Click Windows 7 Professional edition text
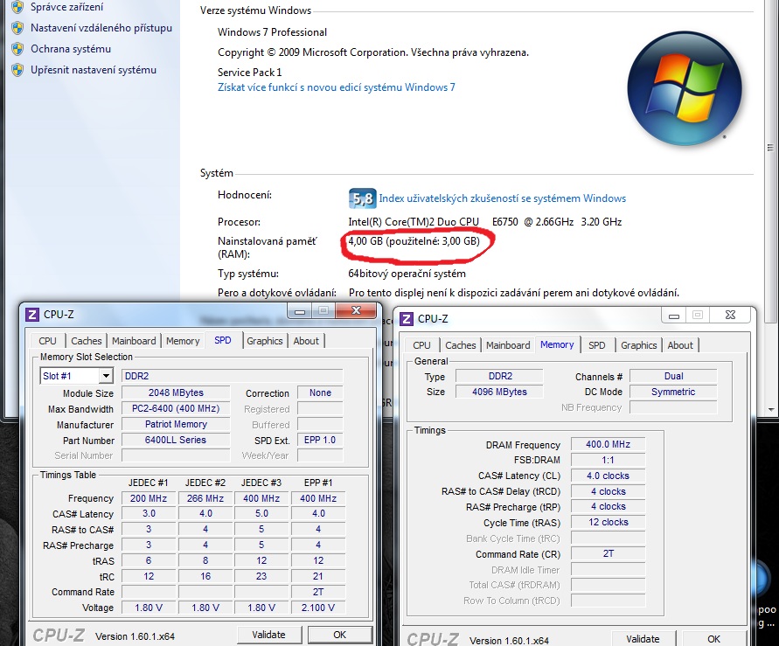The width and height of the screenshot is (779, 646). (x=272, y=32)
